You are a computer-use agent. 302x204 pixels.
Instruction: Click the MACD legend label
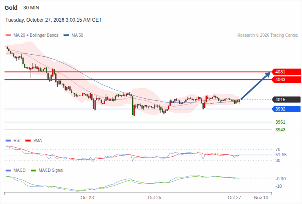[x=20, y=171]
